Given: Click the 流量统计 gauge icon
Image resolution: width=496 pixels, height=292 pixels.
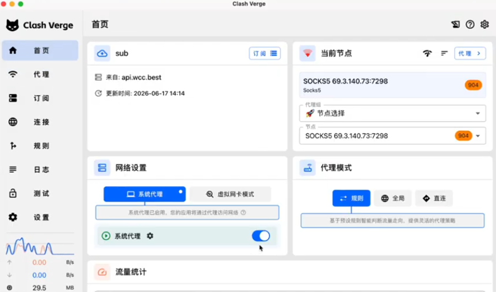Looking at the screenshot, I should click(102, 272).
